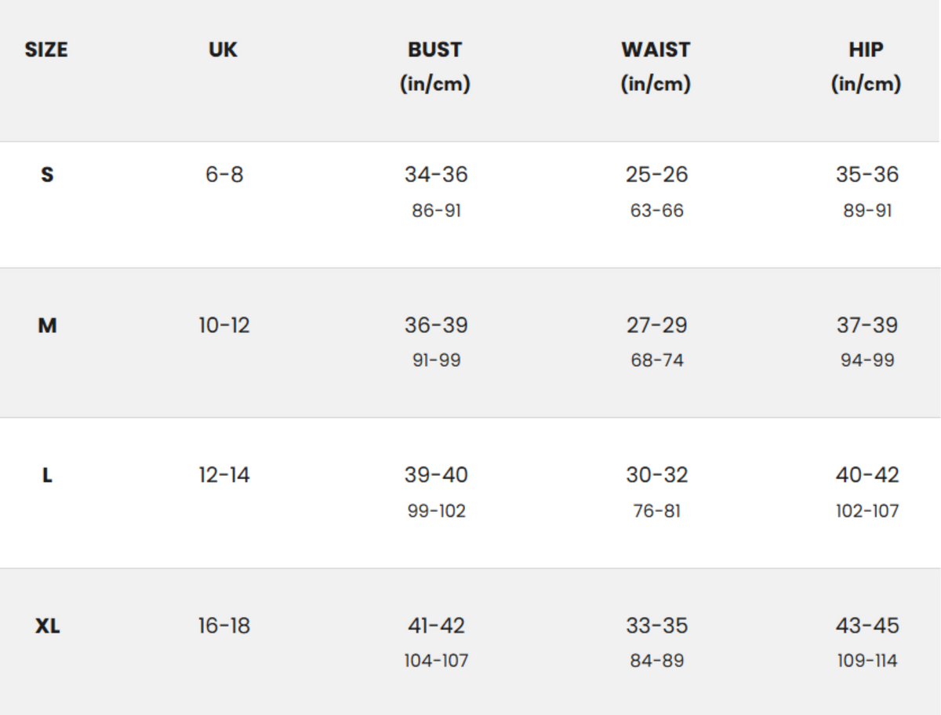The height and width of the screenshot is (715, 941).
Task: Click the HIP column header
Action: point(866,50)
